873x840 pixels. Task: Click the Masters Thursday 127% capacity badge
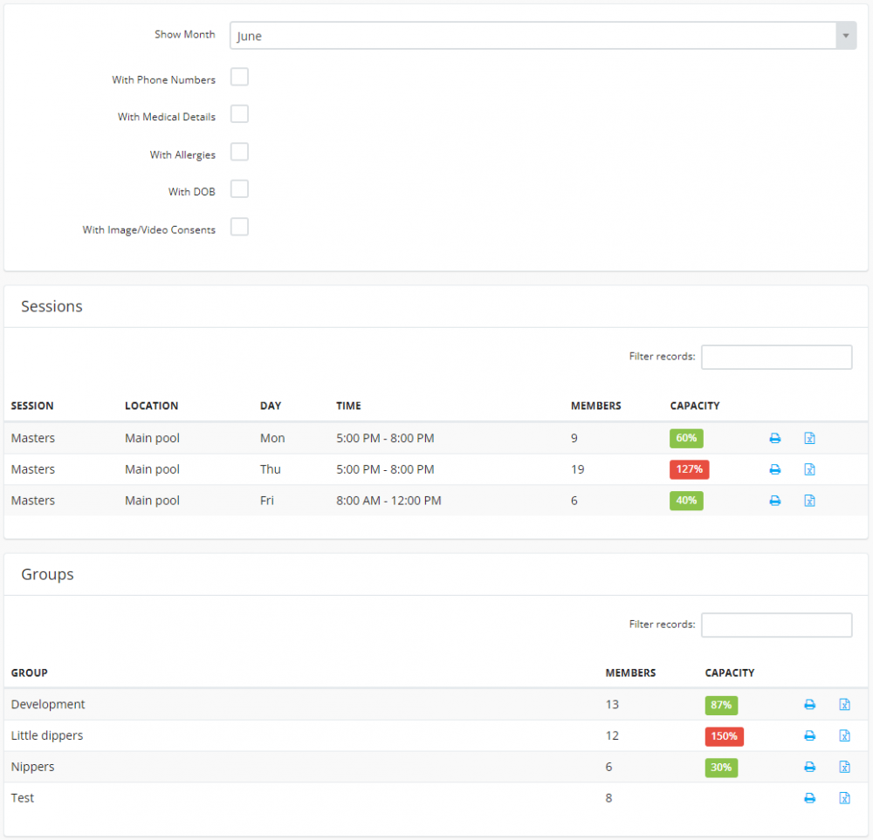pos(689,469)
